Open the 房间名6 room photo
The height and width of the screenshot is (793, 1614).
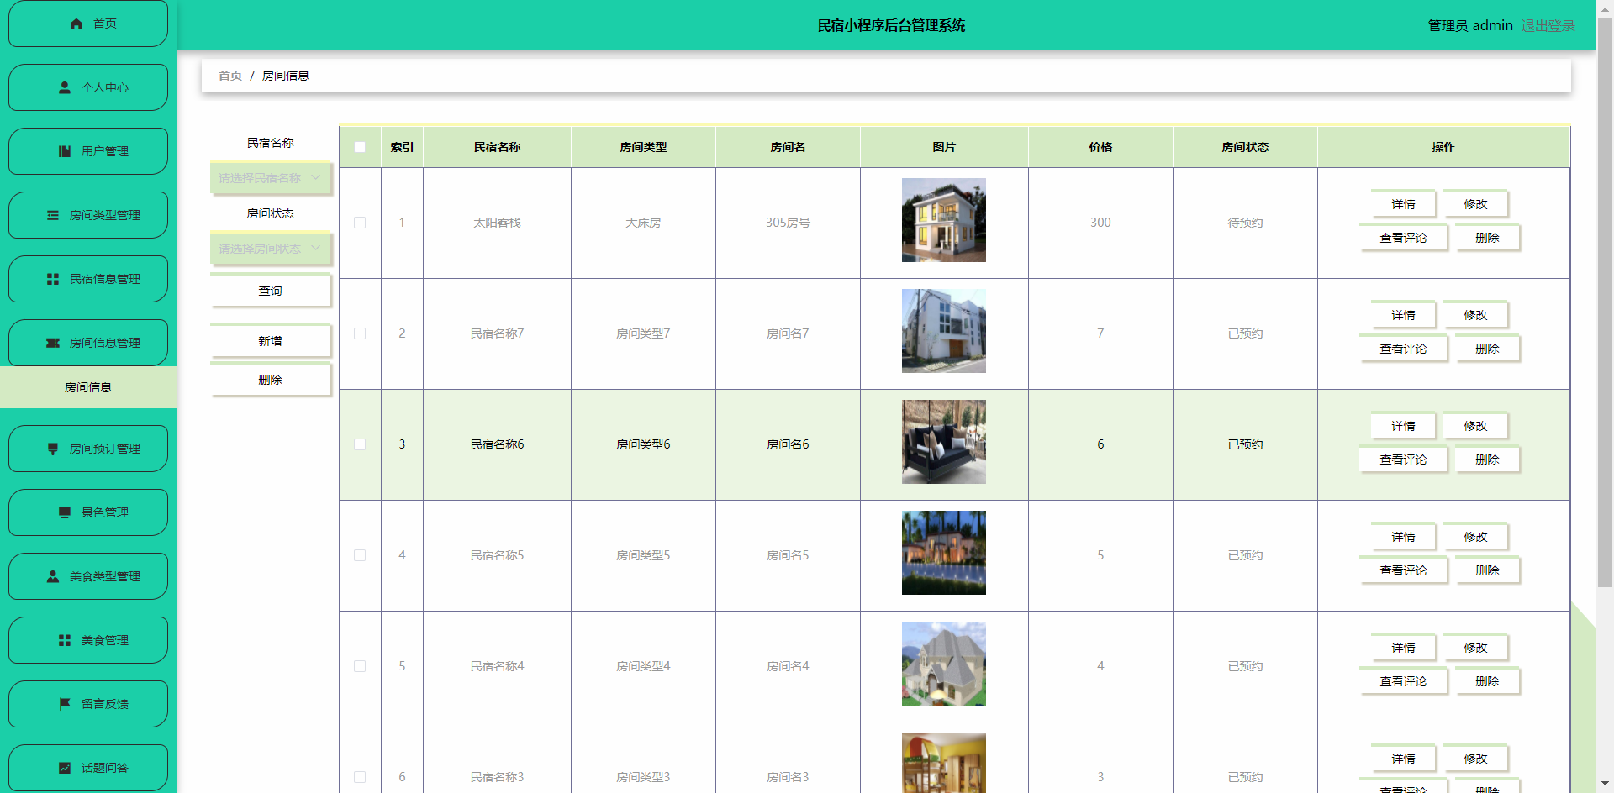coord(944,442)
